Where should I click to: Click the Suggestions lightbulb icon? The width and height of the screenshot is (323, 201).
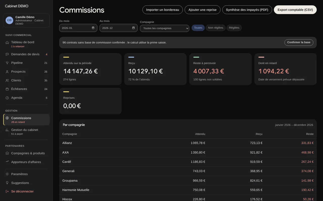click(x=7, y=183)
